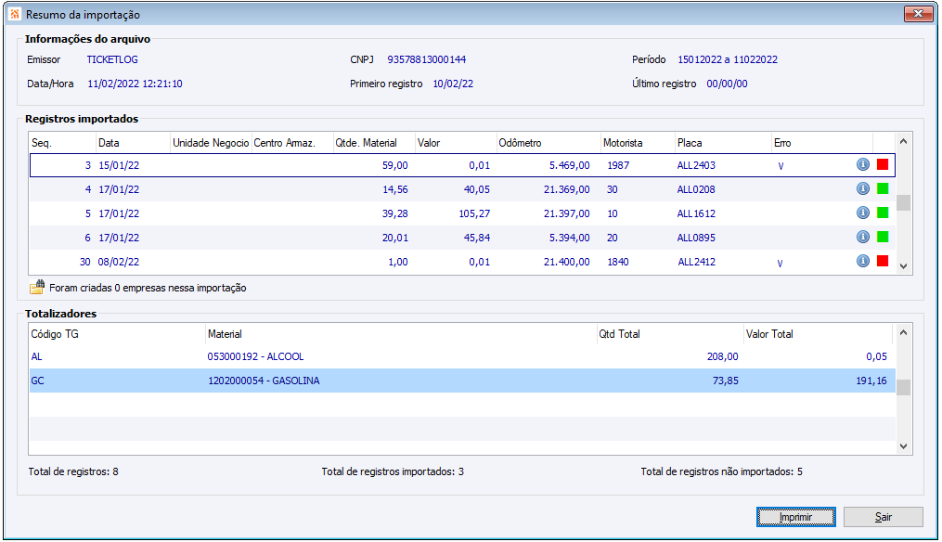Screen dimensions: 942x542
Task: Open details via info icon on row Seq 4
Action: (863, 188)
